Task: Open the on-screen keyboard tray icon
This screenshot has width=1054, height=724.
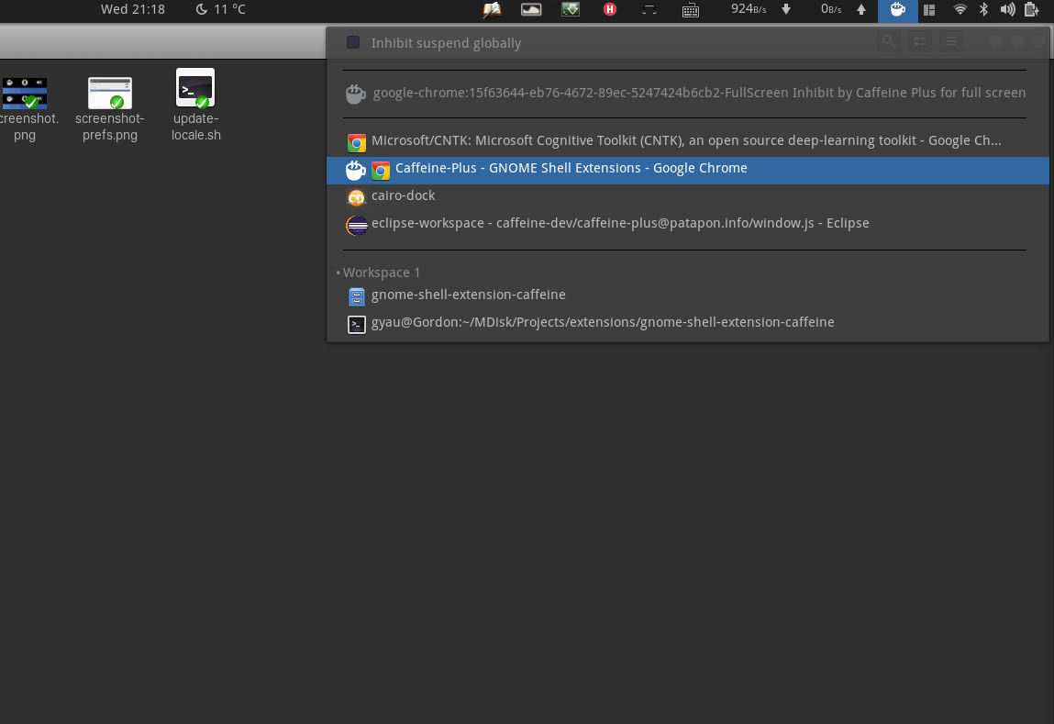Action: click(691, 9)
